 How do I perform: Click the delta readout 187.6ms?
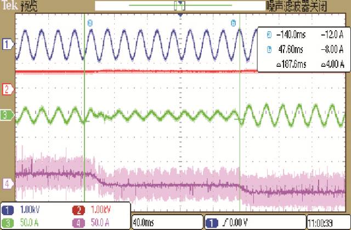tap(288, 64)
